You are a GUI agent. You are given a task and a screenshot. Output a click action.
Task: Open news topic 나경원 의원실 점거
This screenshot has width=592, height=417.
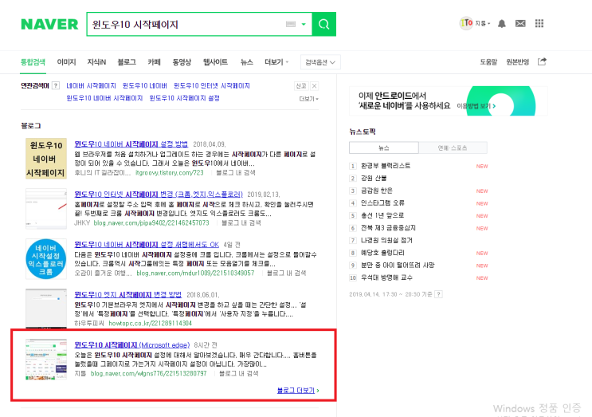pyautogui.click(x=386, y=241)
